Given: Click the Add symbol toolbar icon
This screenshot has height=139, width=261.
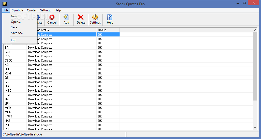Looking at the screenshot, I should click(66, 17).
